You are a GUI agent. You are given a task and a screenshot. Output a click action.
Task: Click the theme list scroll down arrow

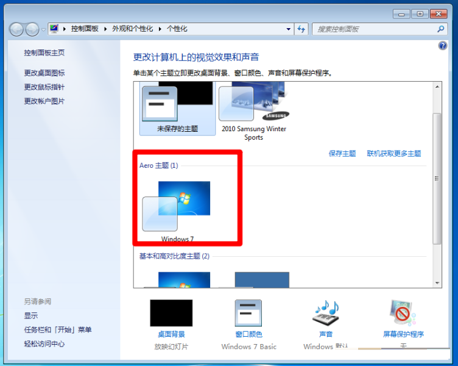pyautogui.click(x=437, y=283)
